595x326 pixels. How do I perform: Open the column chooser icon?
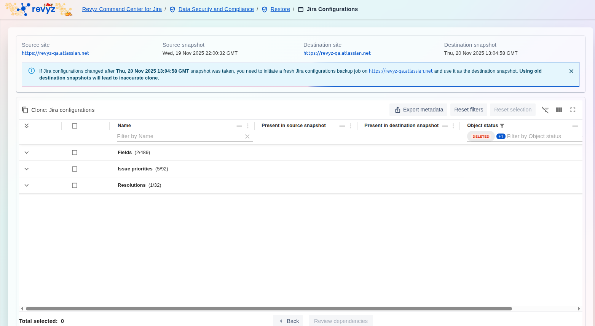click(559, 110)
